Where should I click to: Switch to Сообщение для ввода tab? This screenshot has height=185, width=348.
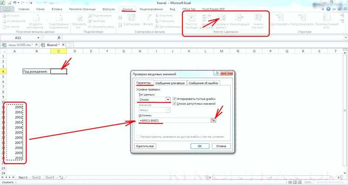[x=170, y=83]
